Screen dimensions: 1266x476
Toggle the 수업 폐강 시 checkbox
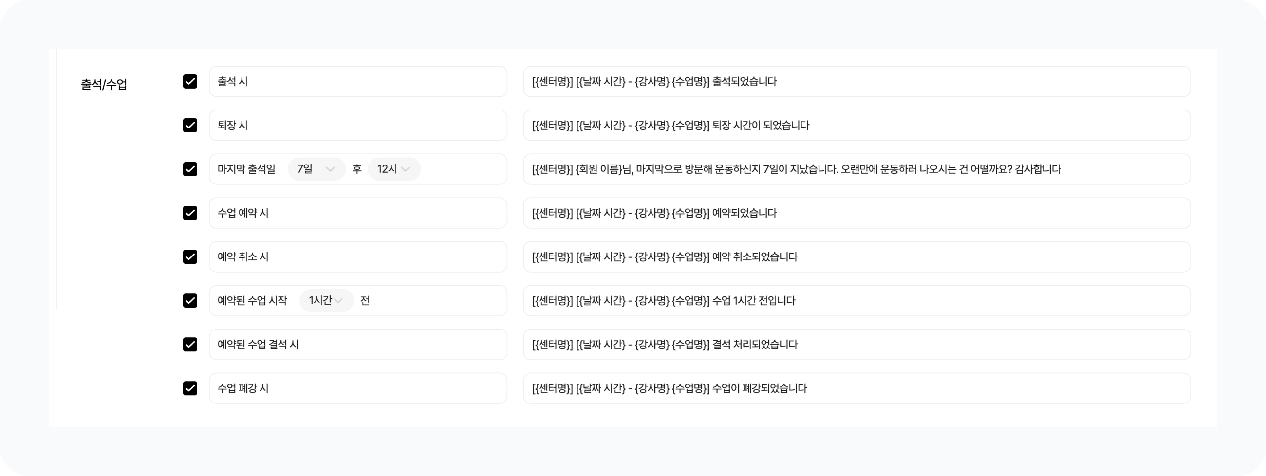pyautogui.click(x=190, y=388)
